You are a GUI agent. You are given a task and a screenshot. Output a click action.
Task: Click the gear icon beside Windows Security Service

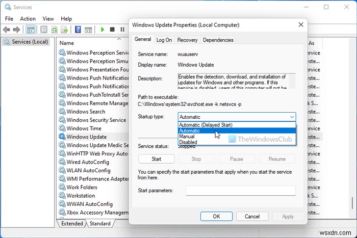pyautogui.click(x=62, y=120)
